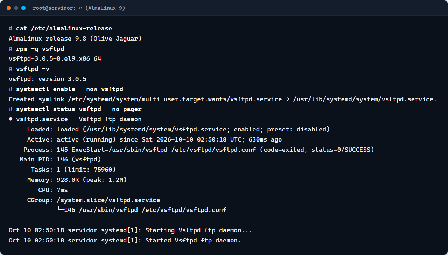
Task: Click the package name vsftpd-3.0.5-8.el9.x86_64
Action: point(55,59)
